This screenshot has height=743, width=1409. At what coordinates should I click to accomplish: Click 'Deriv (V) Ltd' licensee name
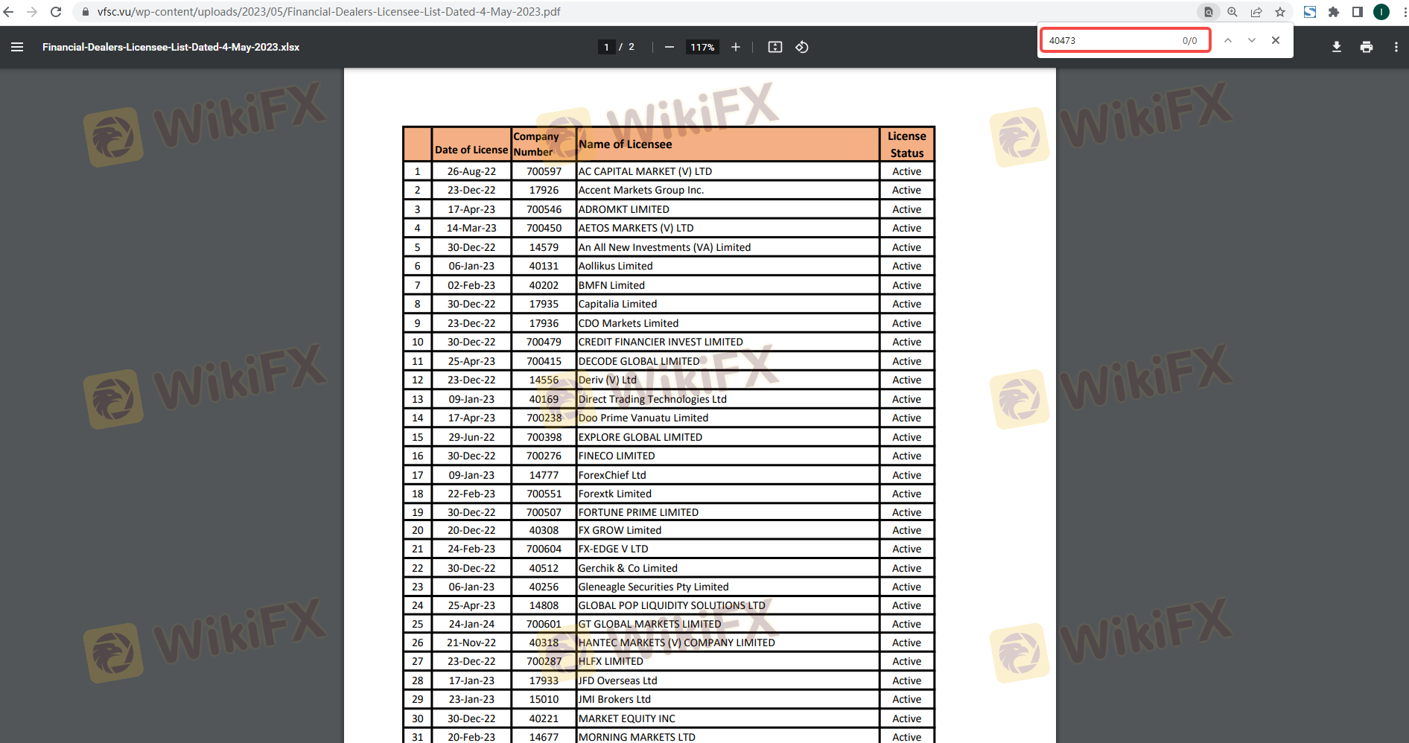click(x=608, y=380)
